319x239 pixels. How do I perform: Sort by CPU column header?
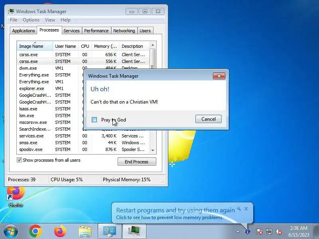85,46
